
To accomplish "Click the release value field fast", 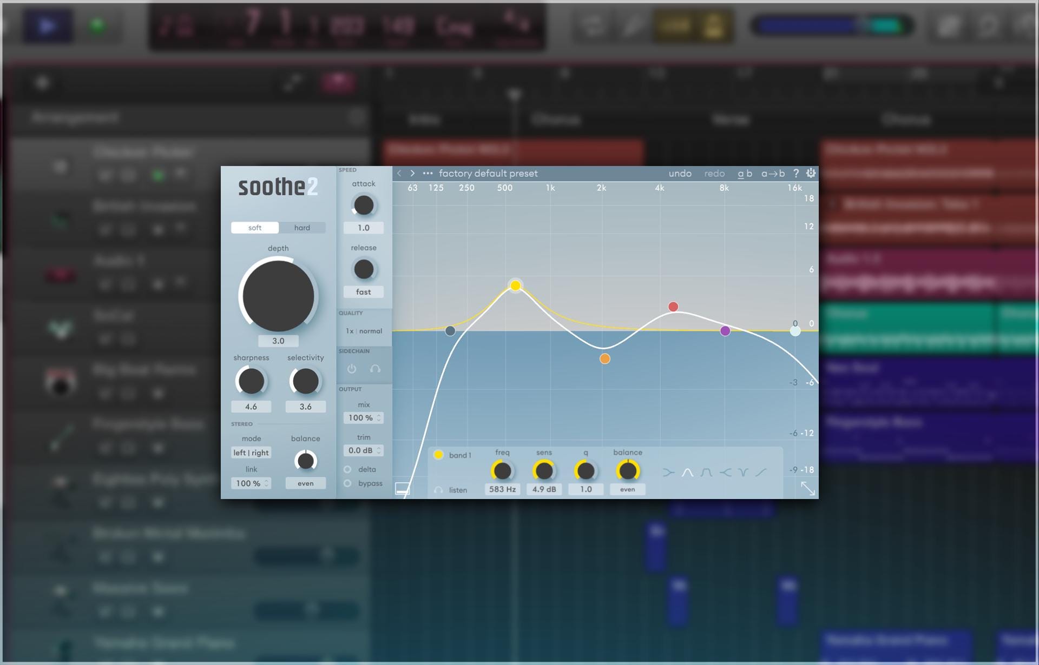I will coord(364,292).
